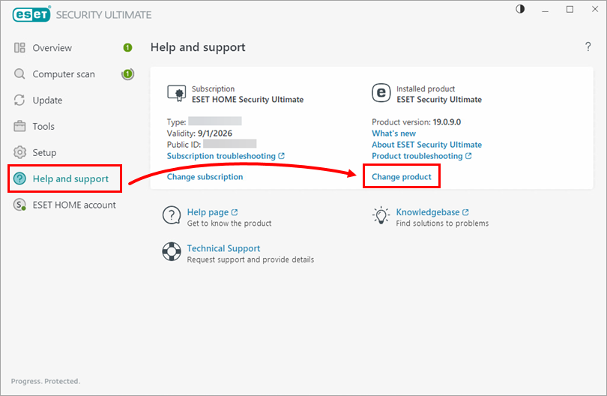Click the Knowledgebase lightbulb icon

(x=381, y=217)
